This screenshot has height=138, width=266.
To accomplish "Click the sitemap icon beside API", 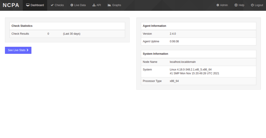I will click(94, 5).
